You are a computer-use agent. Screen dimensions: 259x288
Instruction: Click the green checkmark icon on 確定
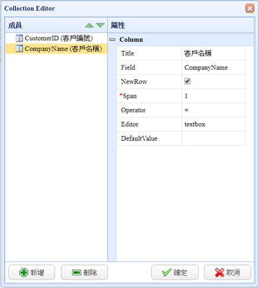[167, 273]
